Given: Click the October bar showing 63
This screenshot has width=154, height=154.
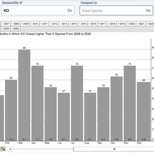Looking at the screenshot, I should coord(117,109).
